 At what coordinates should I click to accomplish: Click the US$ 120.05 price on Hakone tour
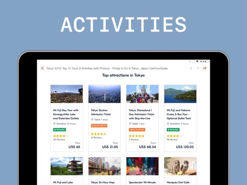pos(185,147)
